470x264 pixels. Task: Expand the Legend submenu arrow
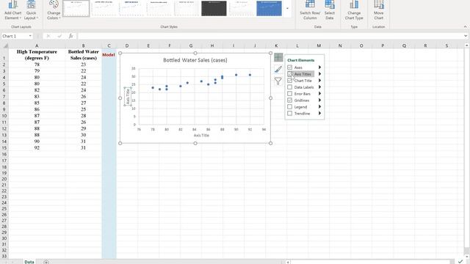click(319, 107)
